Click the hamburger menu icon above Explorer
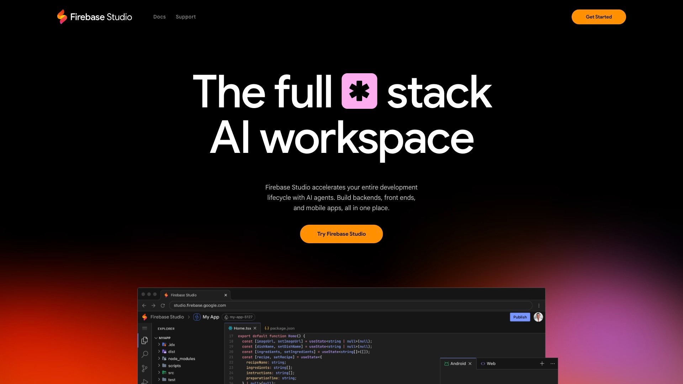683x384 pixels. coord(144,328)
